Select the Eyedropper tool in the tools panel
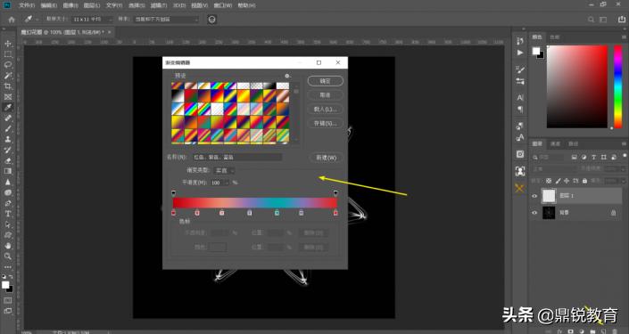Screen dimensions: 629x334 8,108
